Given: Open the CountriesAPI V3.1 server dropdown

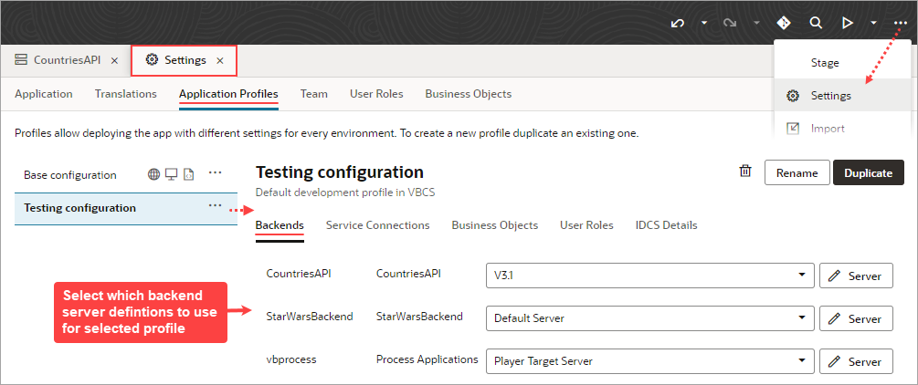Looking at the screenshot, I should (649, 276).
